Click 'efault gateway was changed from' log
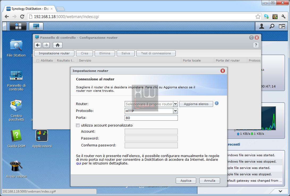Viewport: 290px width, 196px height. 254,181
